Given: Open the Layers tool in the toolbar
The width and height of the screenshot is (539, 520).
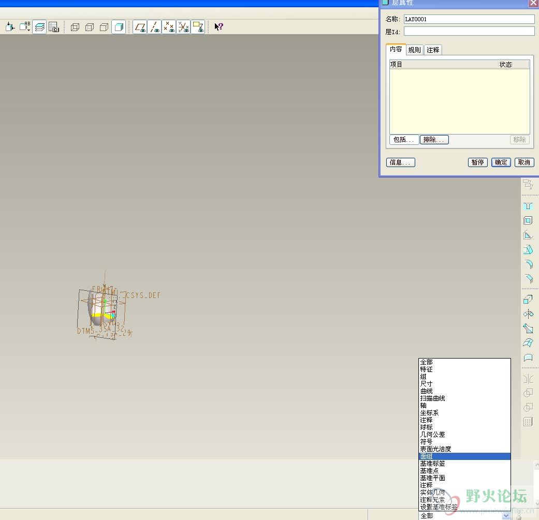Looking at the screenshot, I should point(39,27).
